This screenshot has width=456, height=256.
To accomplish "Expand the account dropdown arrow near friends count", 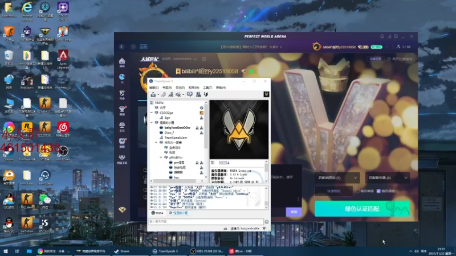I will (386, 47).
